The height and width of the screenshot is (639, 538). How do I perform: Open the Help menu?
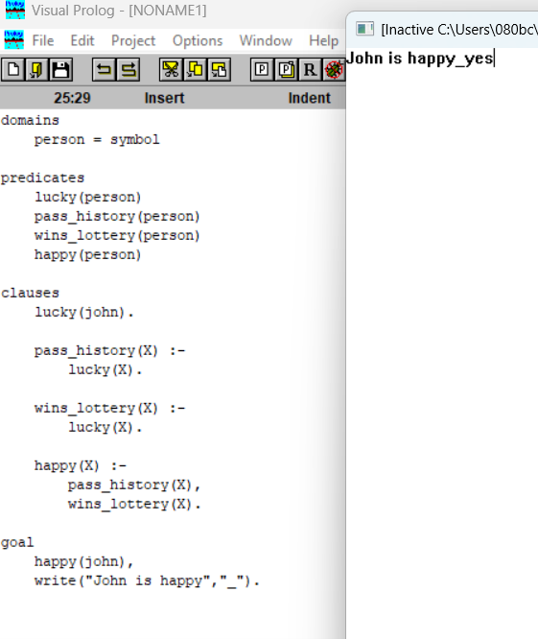click(x=323, y=40)
